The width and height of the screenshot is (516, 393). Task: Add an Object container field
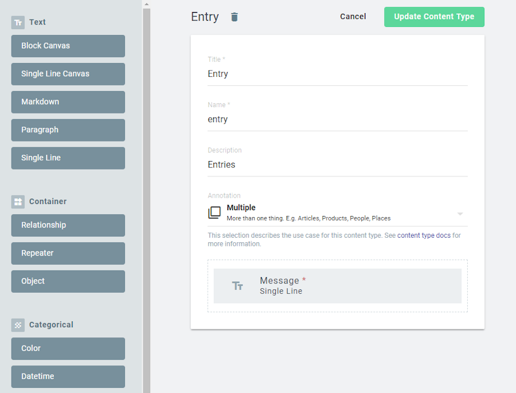68,281
